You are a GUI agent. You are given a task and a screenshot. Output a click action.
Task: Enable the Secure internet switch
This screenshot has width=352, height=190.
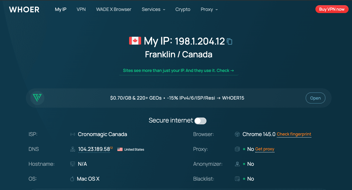tap(200, 121)
